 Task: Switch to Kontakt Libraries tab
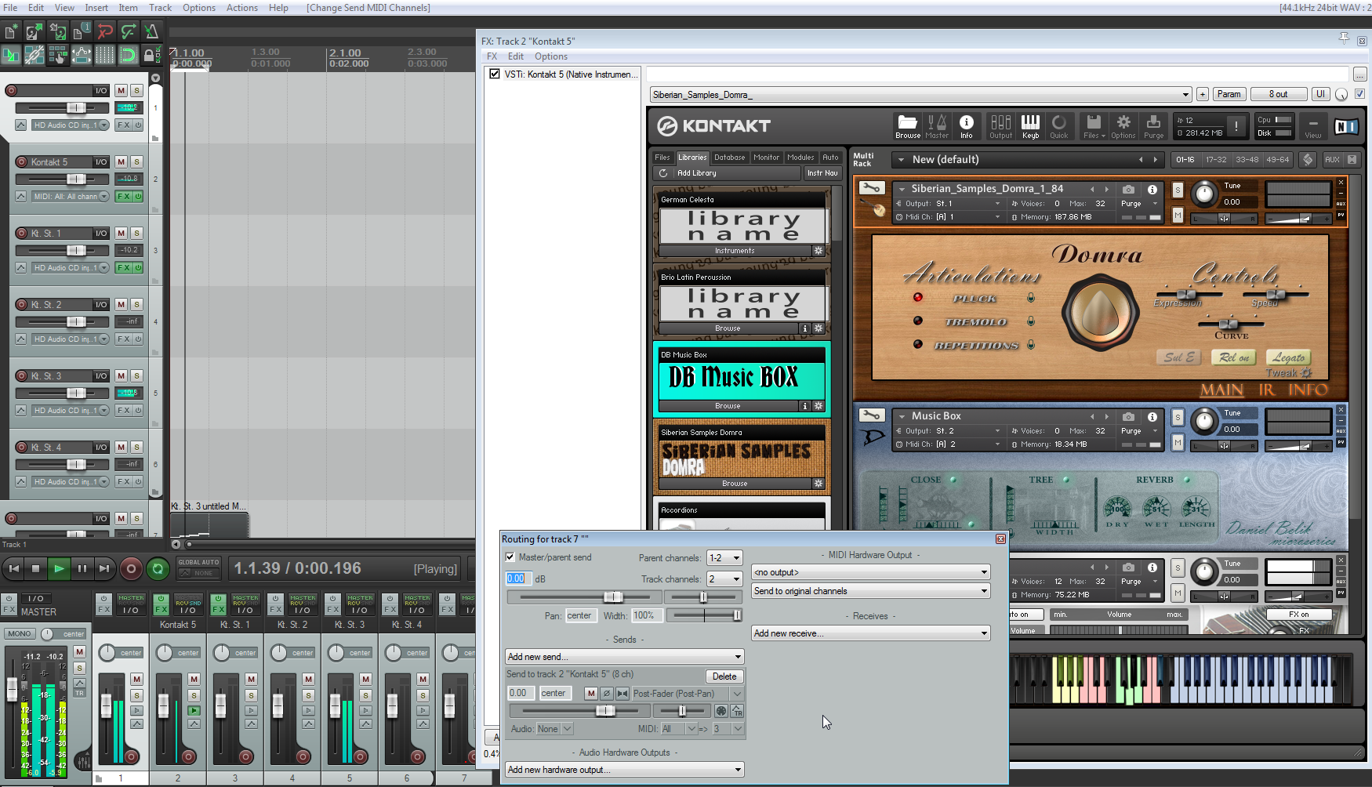[x=692, y=158]
